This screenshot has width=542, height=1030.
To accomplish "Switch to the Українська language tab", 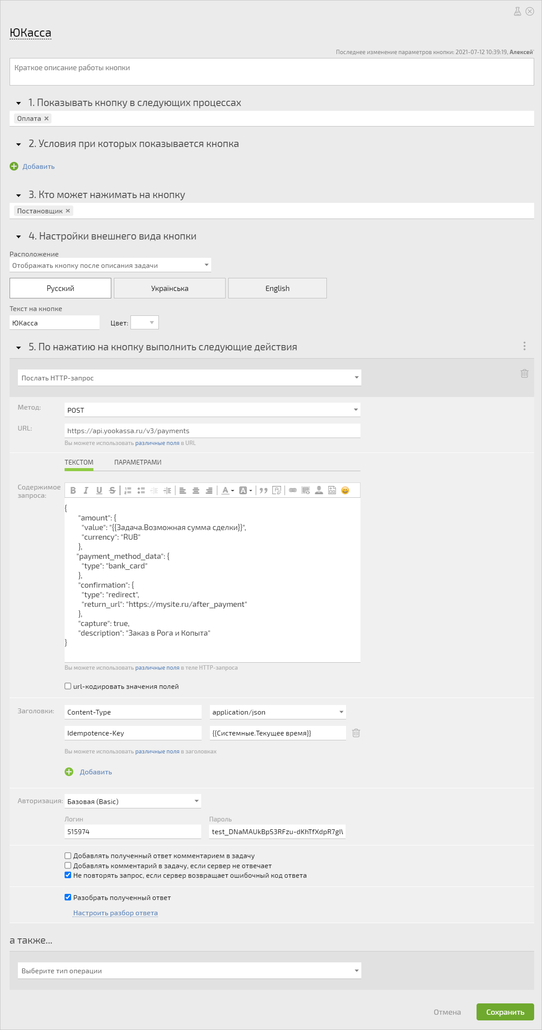I will pos(170,288).
